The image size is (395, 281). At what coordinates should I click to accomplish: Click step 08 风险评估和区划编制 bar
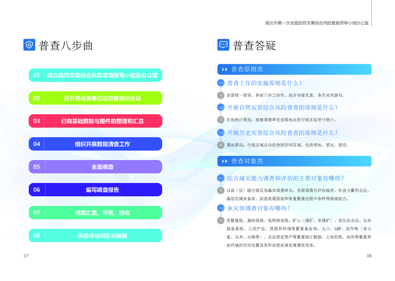pyautogui.click(x=95, y=236)
